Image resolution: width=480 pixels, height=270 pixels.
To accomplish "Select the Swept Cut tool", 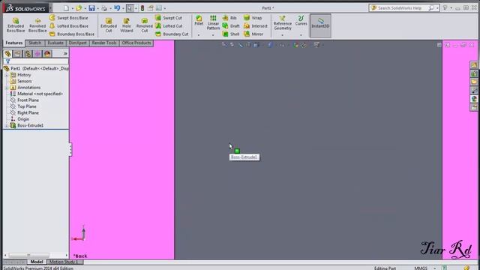I will coord(169,18).
